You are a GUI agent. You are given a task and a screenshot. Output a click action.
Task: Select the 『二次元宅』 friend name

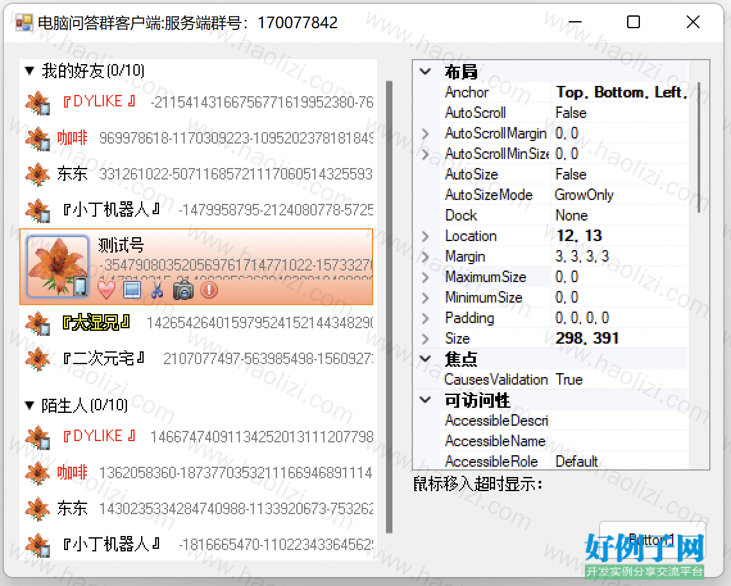103,358
